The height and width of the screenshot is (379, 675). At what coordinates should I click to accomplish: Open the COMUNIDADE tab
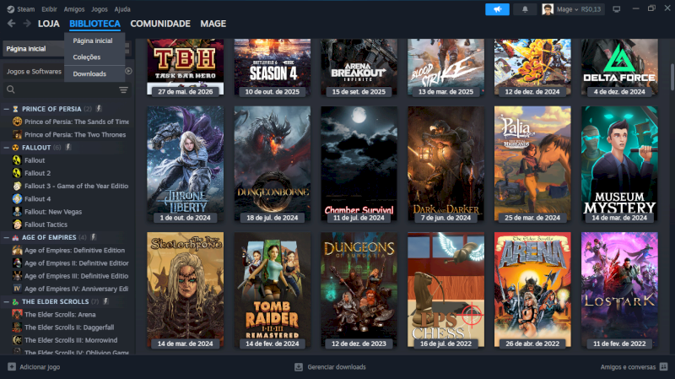pyautogui.click(x=160, y=24)
